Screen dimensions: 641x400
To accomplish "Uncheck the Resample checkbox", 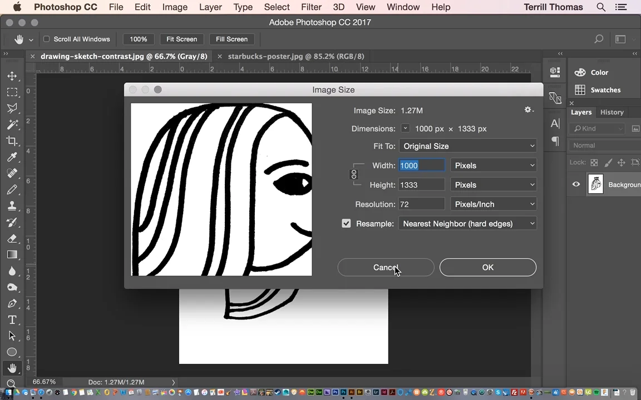I will tap(346, 223).
